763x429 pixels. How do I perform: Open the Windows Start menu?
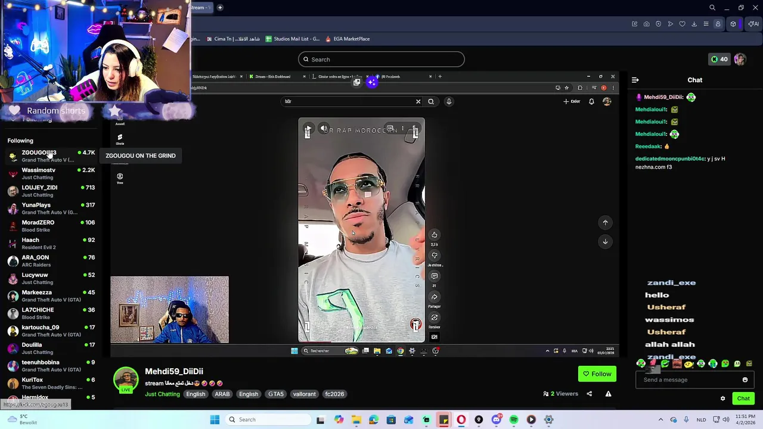click(x=215, y=419)
